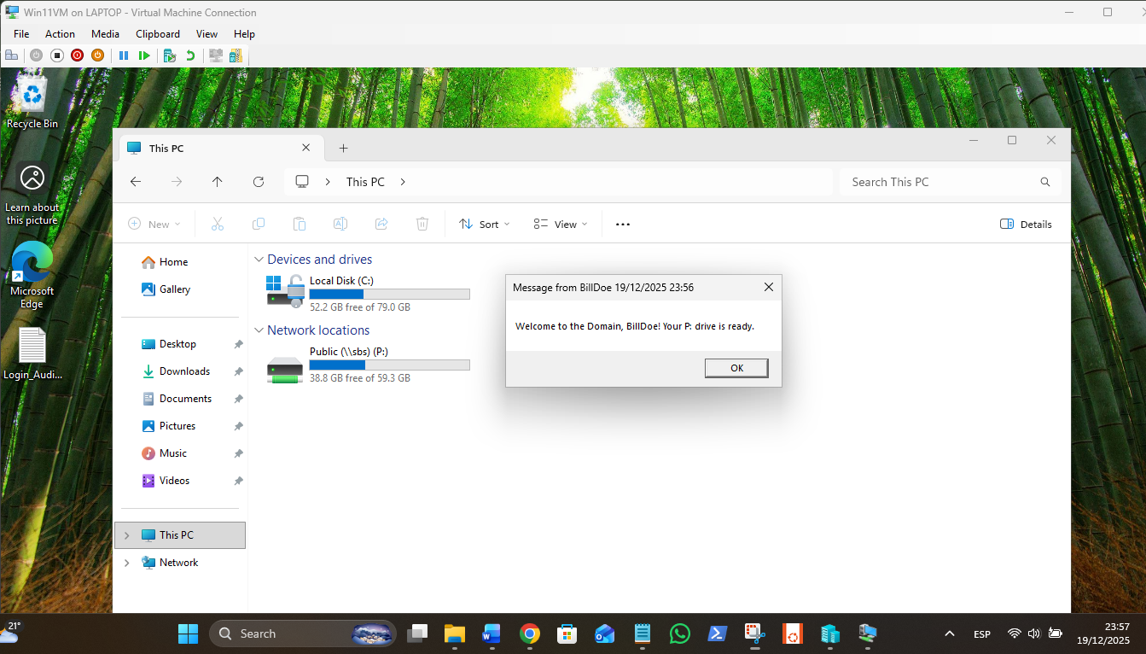Open the Sort dropdown
This screenshot has width=1146, height=654.
tap(485, 225)
